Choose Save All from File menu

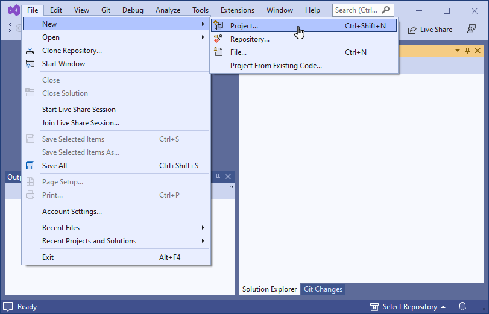pyautogui.click(x=116, y=166)
